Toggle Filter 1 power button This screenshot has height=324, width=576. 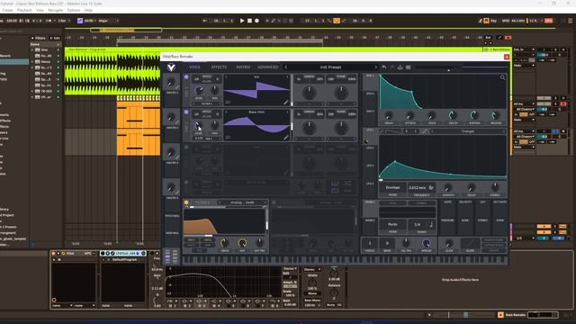tap(186, 202)
